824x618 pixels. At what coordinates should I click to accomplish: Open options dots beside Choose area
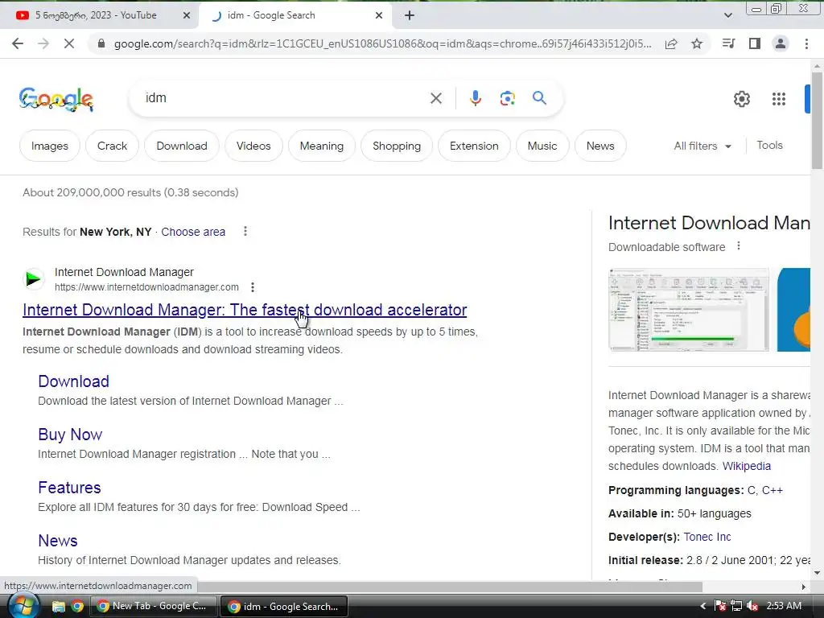point(245,231)
